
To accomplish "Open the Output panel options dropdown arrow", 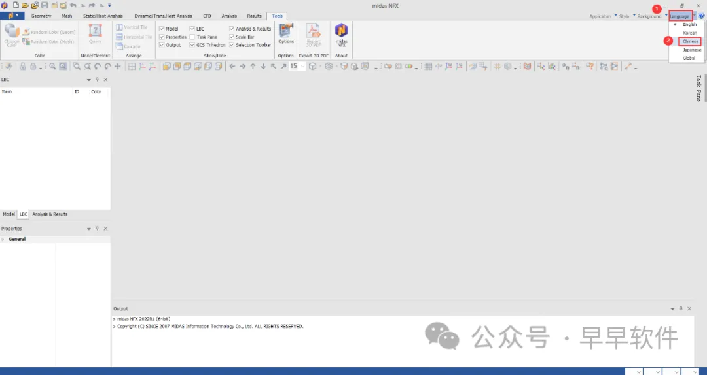I will pyautogui.click(x=672, y=309).
